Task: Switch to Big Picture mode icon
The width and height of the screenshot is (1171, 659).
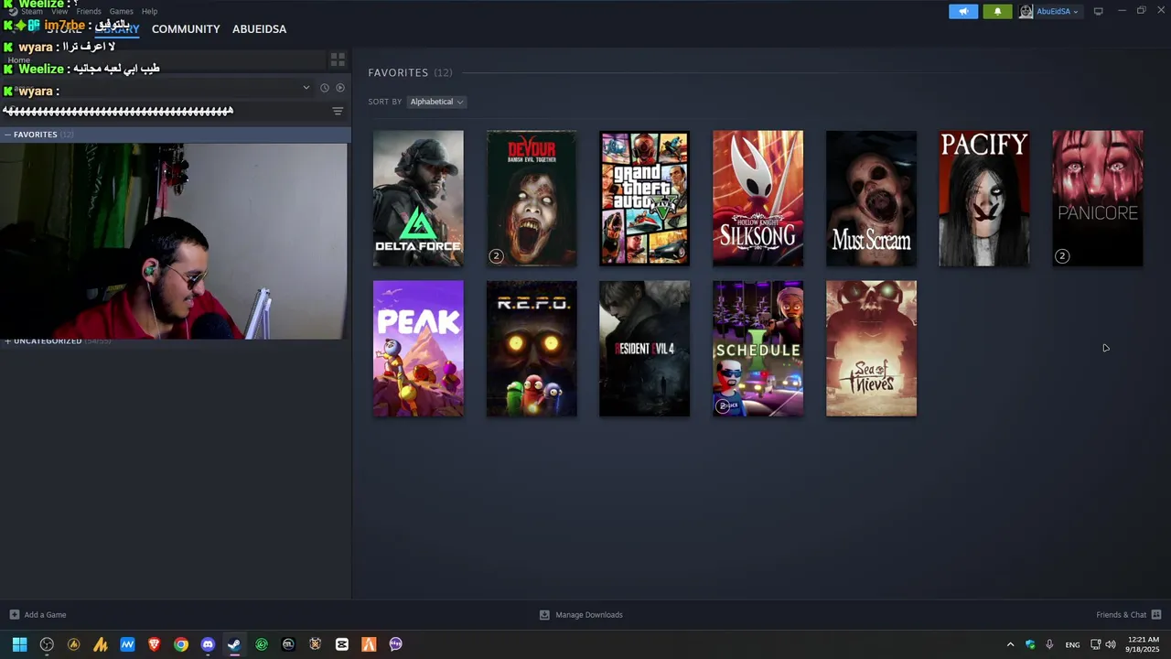Action: coord(1098,11)
